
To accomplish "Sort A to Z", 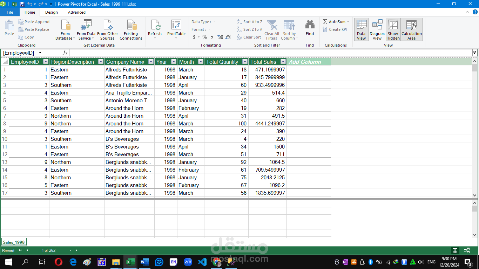I will [250, 22].
